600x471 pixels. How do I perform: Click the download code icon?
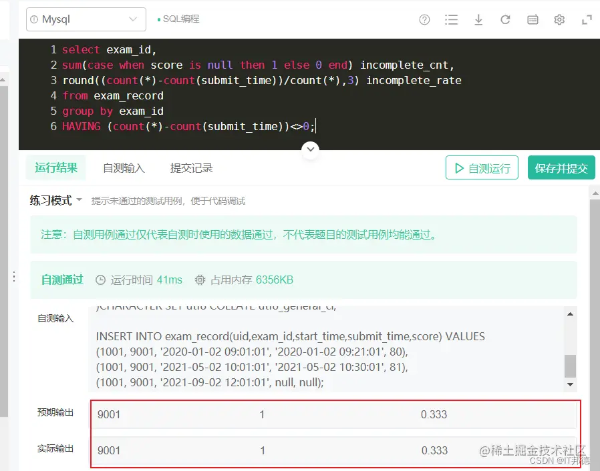coord(478,19)
